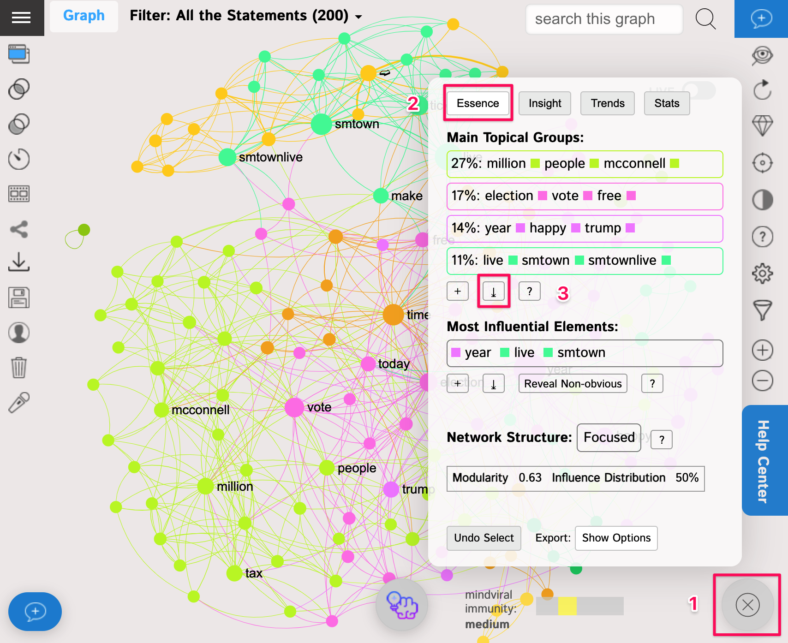The height and width of the screenshot is (643, 788).
Task: Switch to the Insight tab
Action: click(x=544, y=103)
